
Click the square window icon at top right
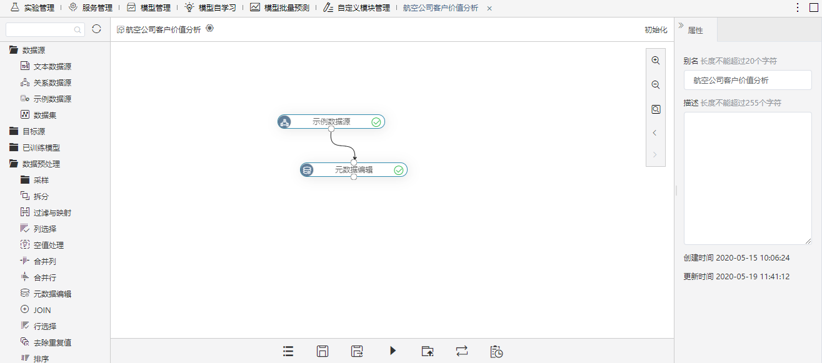814,7
